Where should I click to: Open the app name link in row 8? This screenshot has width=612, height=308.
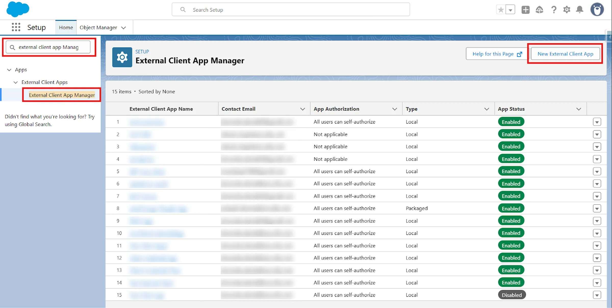click(158, 209)
